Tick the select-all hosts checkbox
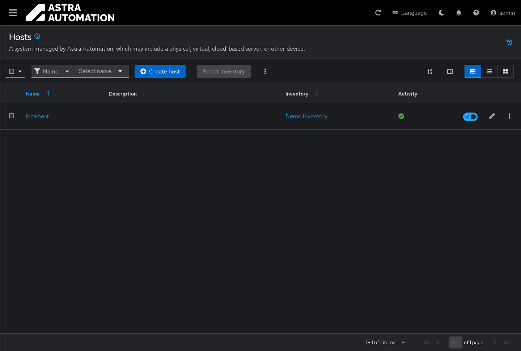The image size is (521, 351). (x=12, y=71)
